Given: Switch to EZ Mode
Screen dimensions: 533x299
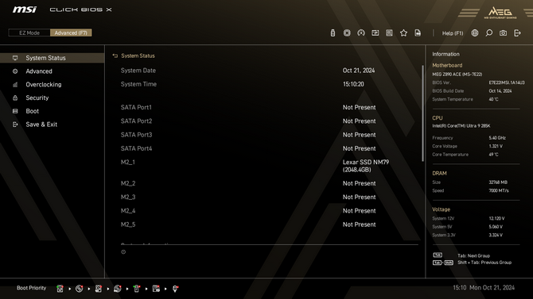Looking at the screenshot, I should coord(29,33).
